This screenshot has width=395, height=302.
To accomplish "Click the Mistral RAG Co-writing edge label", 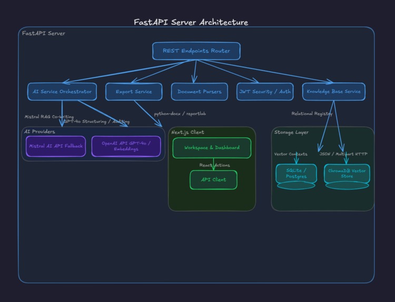I will point(49,116).
